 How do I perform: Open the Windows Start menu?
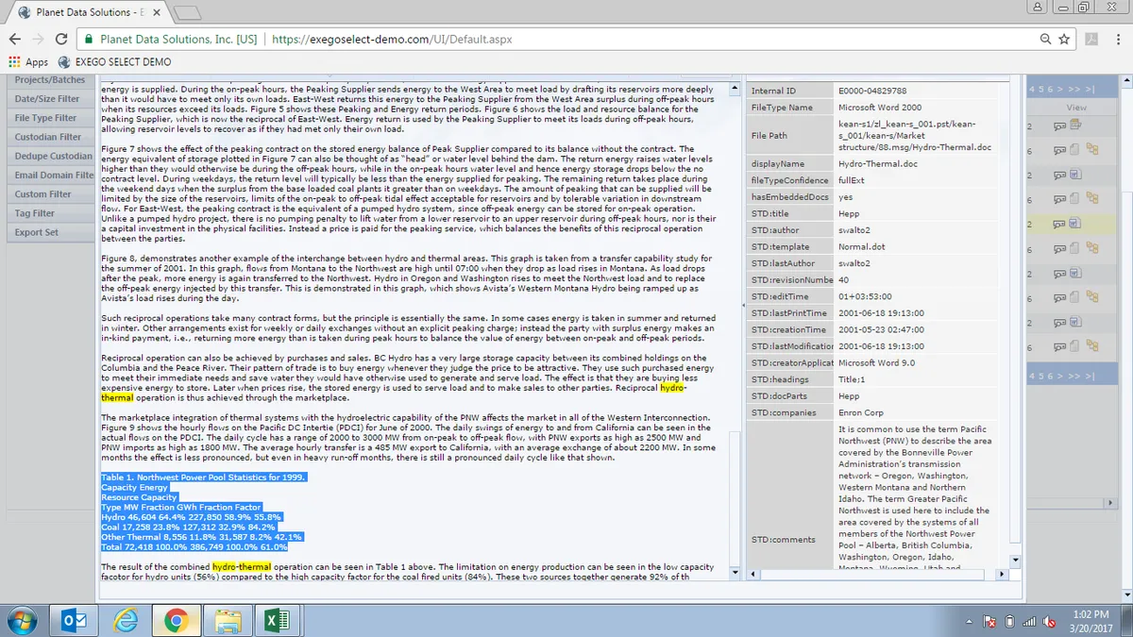pos(21,620)
